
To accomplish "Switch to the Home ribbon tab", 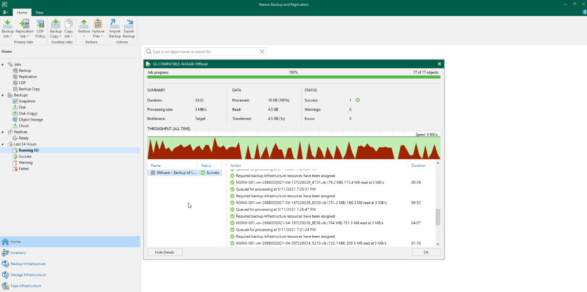I will 22,12.
